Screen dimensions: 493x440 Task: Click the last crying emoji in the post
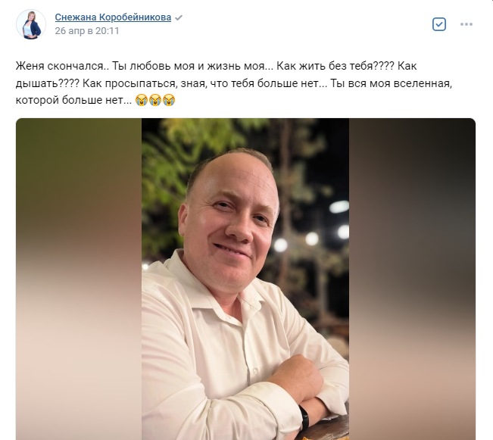click(x=169, y=100)
